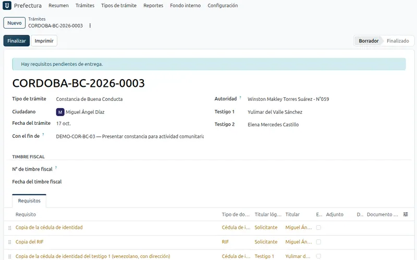The height and width of the screenshot is (260, 417).
Task: Show help tooltip for Autoridad field
Action: (240, 97)
